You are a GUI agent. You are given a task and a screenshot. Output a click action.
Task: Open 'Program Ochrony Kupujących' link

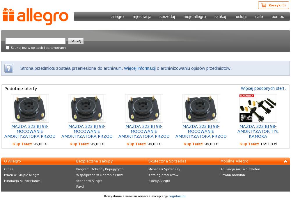pyautogui.click(x=100, y=169)
